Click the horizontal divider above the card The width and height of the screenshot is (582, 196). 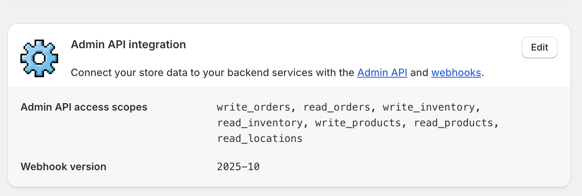click(291, 6)
